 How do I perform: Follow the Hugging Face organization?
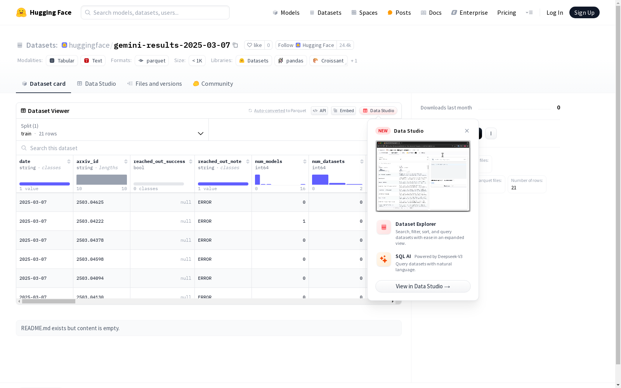[306, 45]
